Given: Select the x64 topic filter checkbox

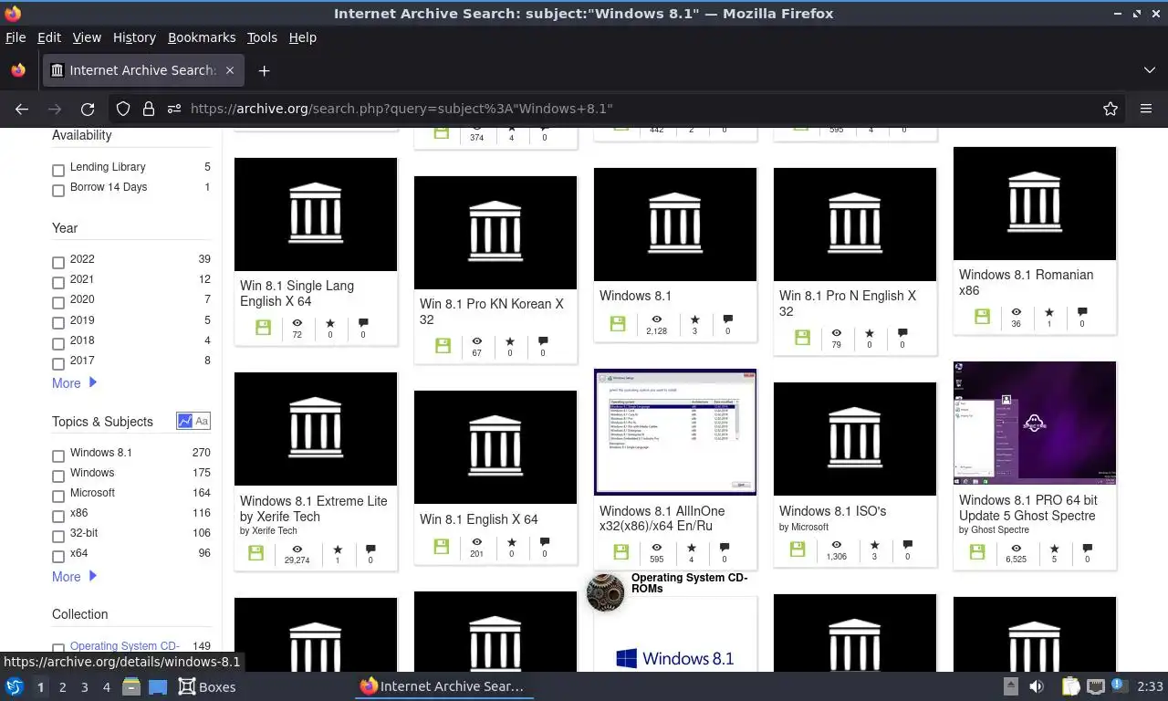Looking at the screenshot, I should [58, 557].
